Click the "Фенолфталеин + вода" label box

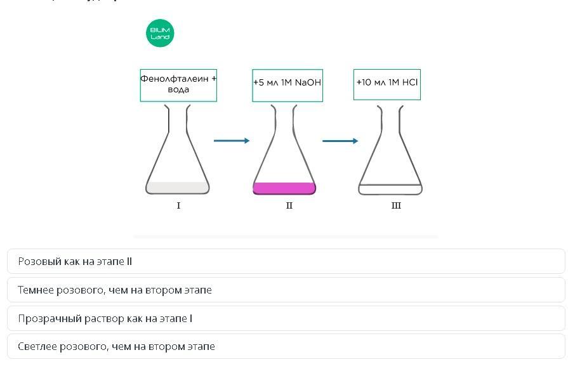(178, 85)
